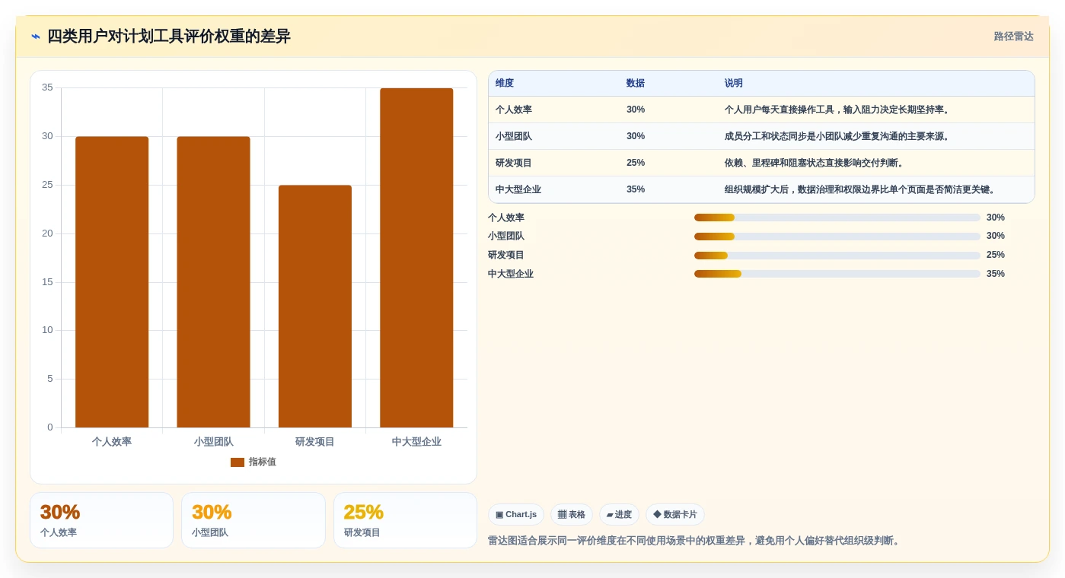This screenshot has width=1065, height=578.
Task: Click the 小型团队 progress bar
Action: click(837, 237)
